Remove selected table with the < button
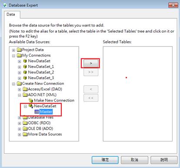Viewport: 180px width, 168px height. 91,89
